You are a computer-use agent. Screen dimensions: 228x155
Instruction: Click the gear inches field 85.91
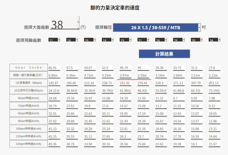click(54, 68)
